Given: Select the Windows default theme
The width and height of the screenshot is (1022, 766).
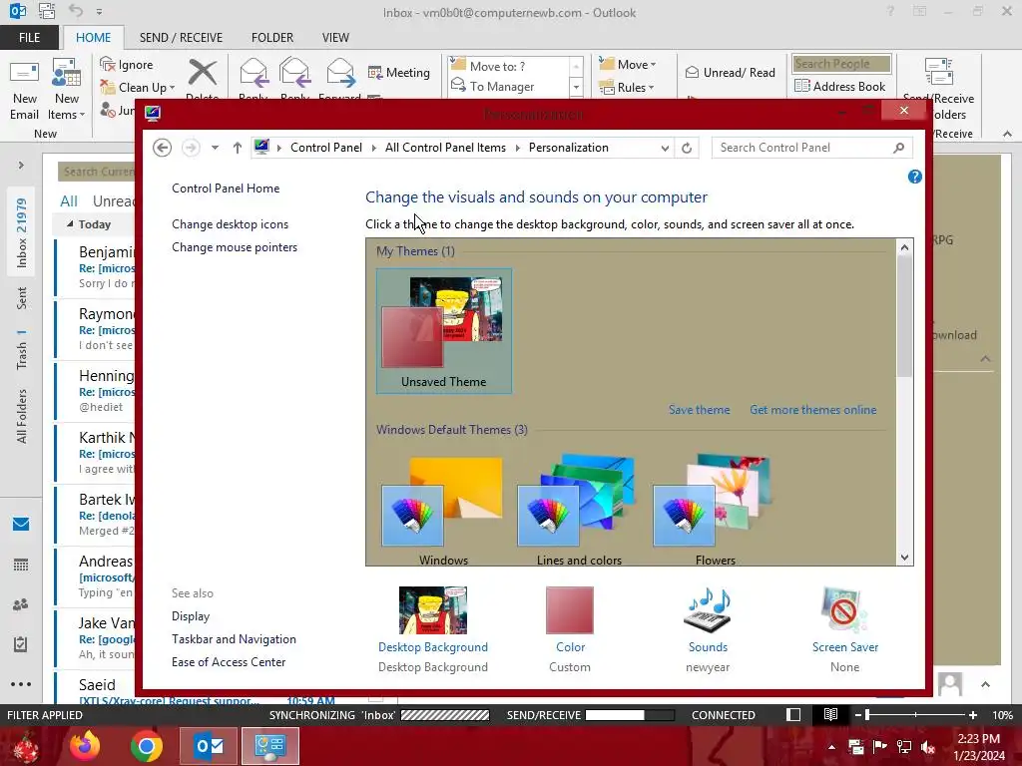Looking at the screenshot, I should [x=443, y=510].
